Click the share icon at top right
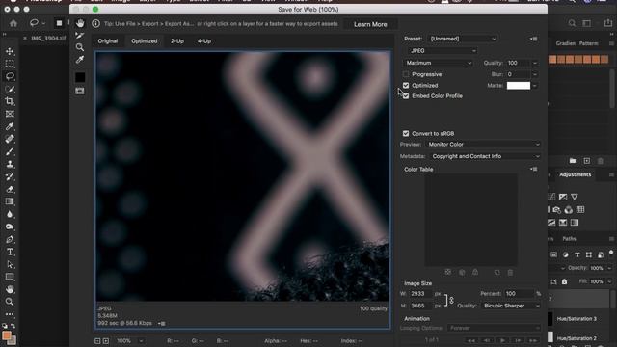Viewport: 617px width, 347px height. (608, 23)
